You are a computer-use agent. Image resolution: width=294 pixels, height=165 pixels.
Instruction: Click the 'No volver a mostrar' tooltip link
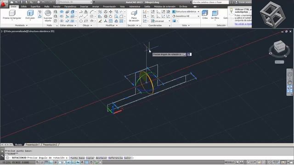[x=243, y=24]
